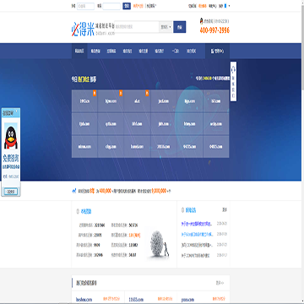
Task: Open the 一口价 navigation menu item
Action: click(175, 51)
